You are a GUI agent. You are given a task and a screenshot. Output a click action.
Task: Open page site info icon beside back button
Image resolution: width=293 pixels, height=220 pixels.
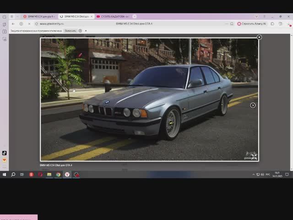[x=21, y=24]
